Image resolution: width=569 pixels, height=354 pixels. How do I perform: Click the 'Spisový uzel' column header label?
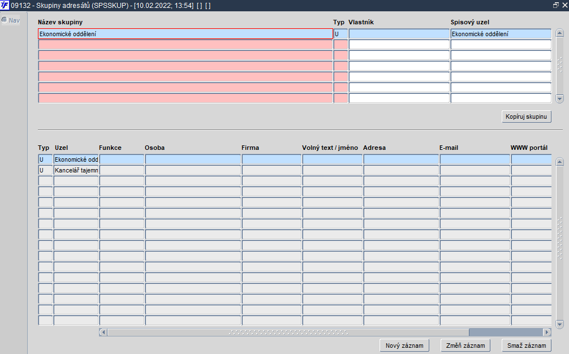coord(470,22)
